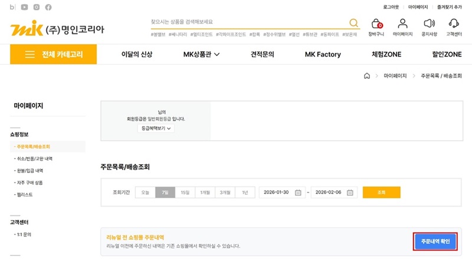
Task: Open the Instagram social icon
Action: click(37, 7)
